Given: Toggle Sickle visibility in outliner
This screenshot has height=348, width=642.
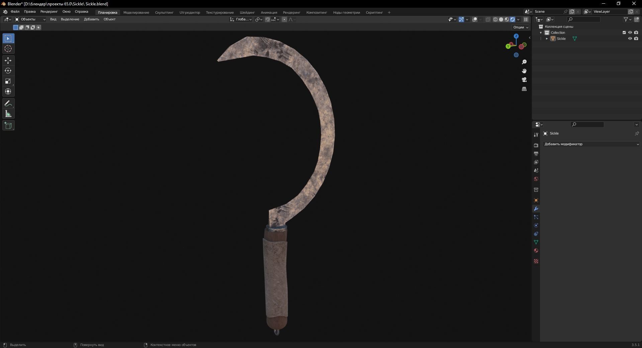Looking at the screenshot, I should [x=630, y=38].
